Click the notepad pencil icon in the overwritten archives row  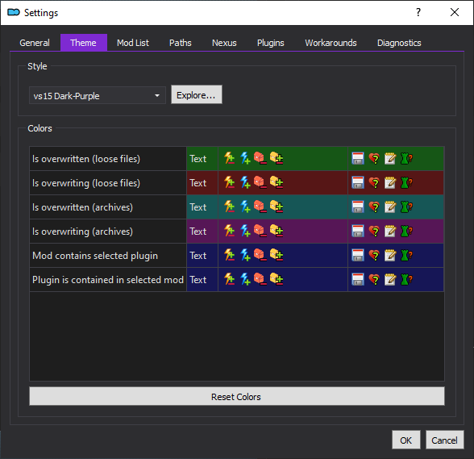(390, 207)
